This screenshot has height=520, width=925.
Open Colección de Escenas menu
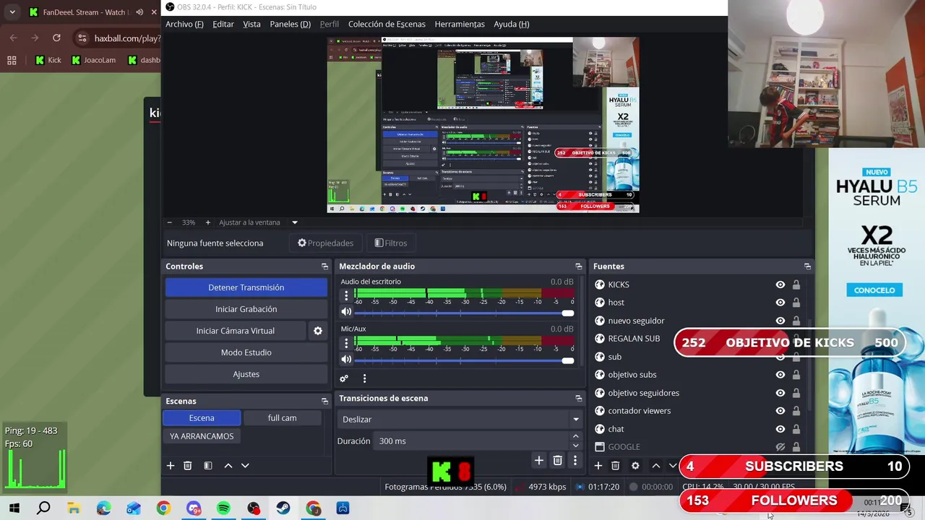(x=387, y=24)
